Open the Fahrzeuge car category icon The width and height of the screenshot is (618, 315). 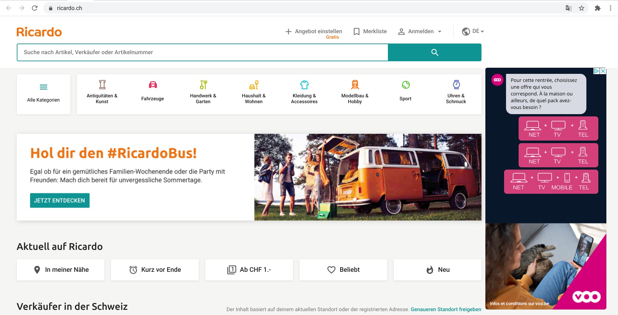point(153,85)
